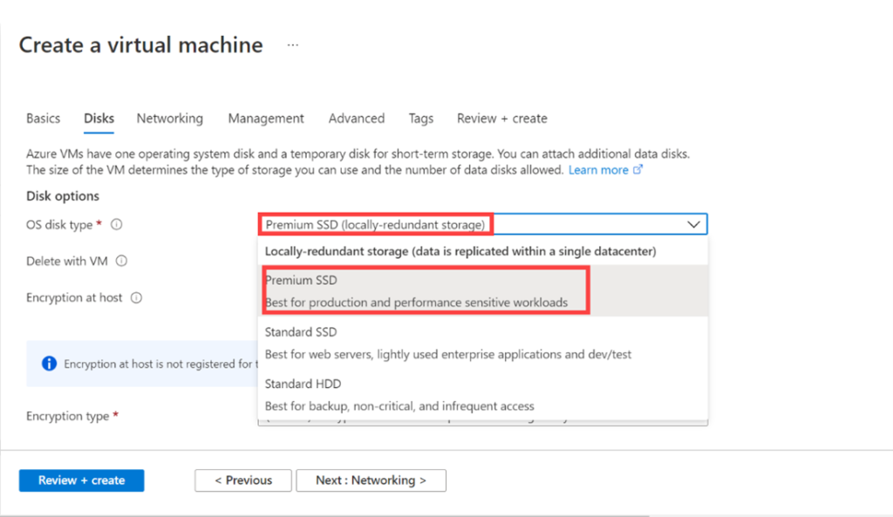Click the Encryption type field label

tap(67, 416)
